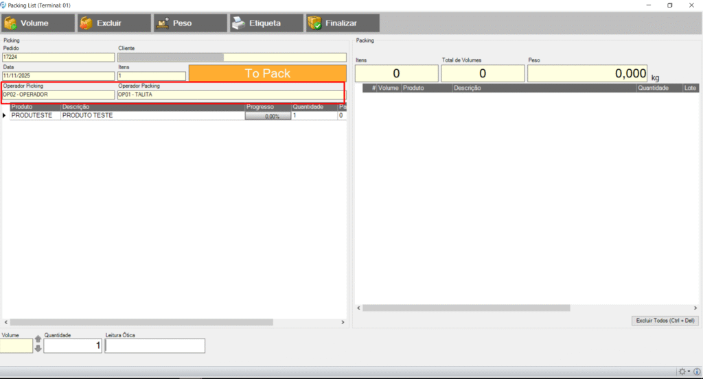The image size is (703, 379).
Task: Click Excluir Todos (Ctrl + Del) button
Action: [665, 321]
